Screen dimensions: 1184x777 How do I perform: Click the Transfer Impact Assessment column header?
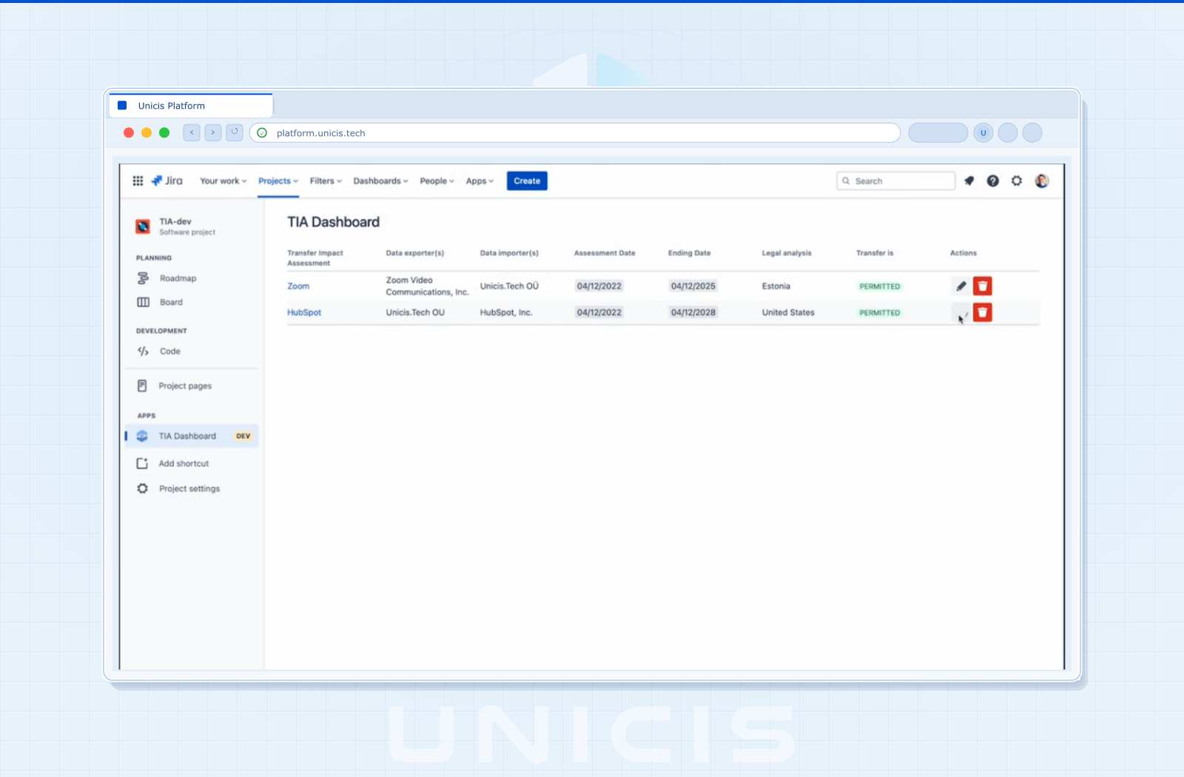tap(315, 258)
